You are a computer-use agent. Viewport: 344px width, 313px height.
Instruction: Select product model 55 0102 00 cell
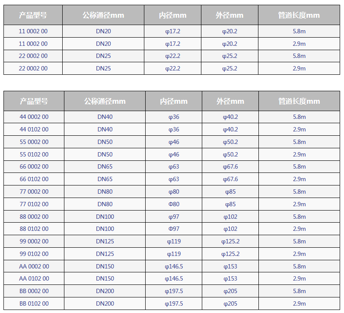34,154
